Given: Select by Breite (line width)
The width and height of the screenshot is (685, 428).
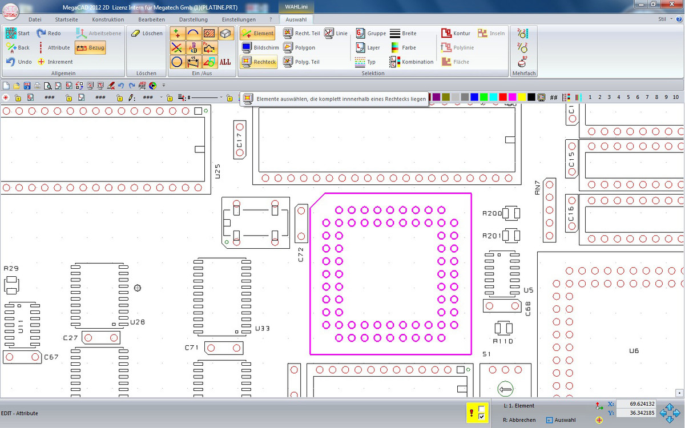Looking at the screenshot, I should 404,33.
